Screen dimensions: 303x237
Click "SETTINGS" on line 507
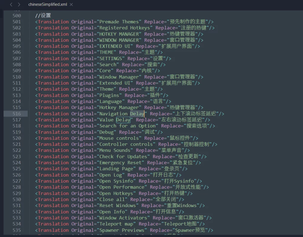pyautogui.click(x=111, y=58)
